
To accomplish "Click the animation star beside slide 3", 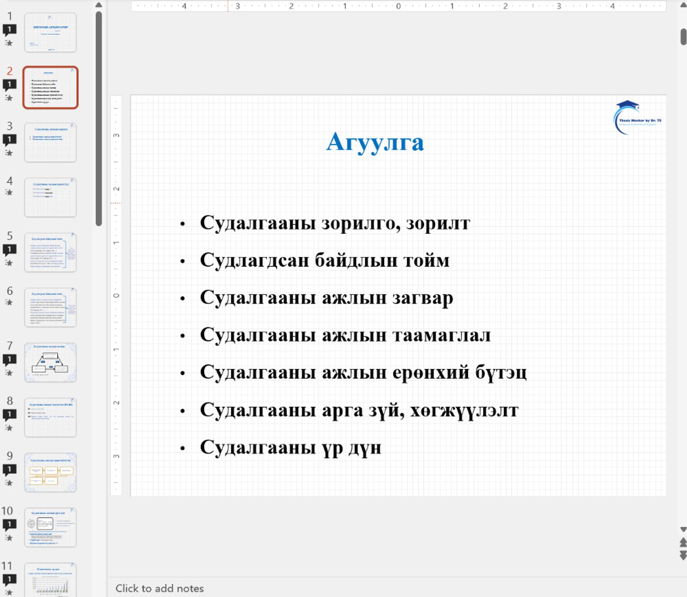I will coord(9,153).
